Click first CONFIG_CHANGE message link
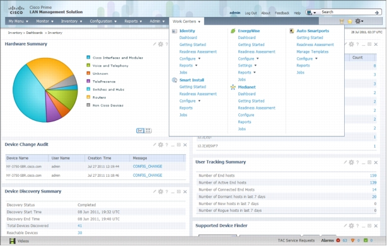Viewport: 387px width, 246px height. (x=147, y=167)
